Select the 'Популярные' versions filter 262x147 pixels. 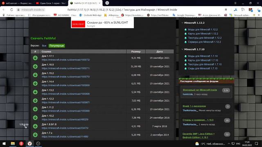[x=56, y=46]
